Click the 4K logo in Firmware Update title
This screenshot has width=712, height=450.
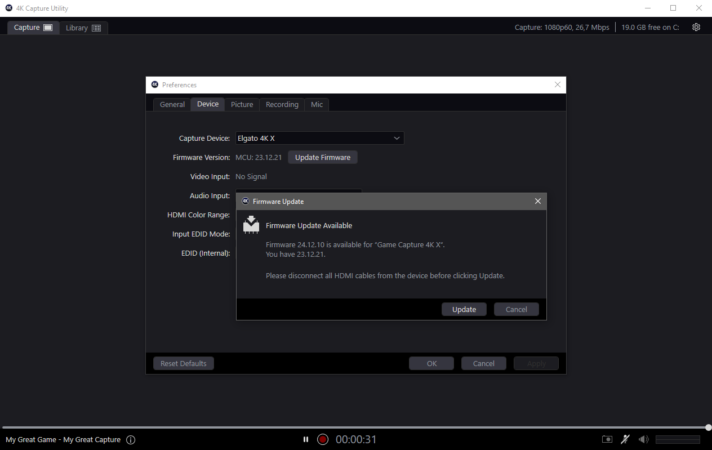coord(245,201)
